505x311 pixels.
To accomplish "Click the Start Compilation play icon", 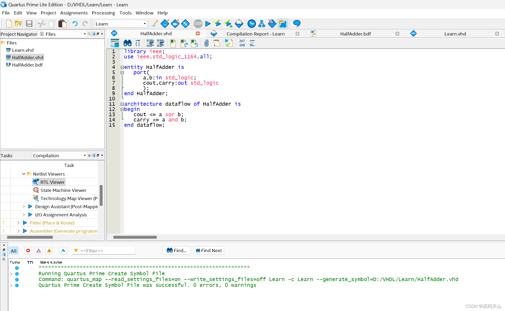I will 208,24.
